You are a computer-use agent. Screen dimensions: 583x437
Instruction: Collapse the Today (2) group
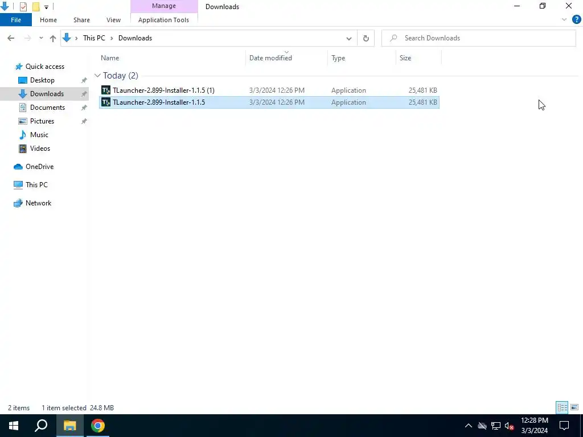pyautogui.click(x=97, y=76)
